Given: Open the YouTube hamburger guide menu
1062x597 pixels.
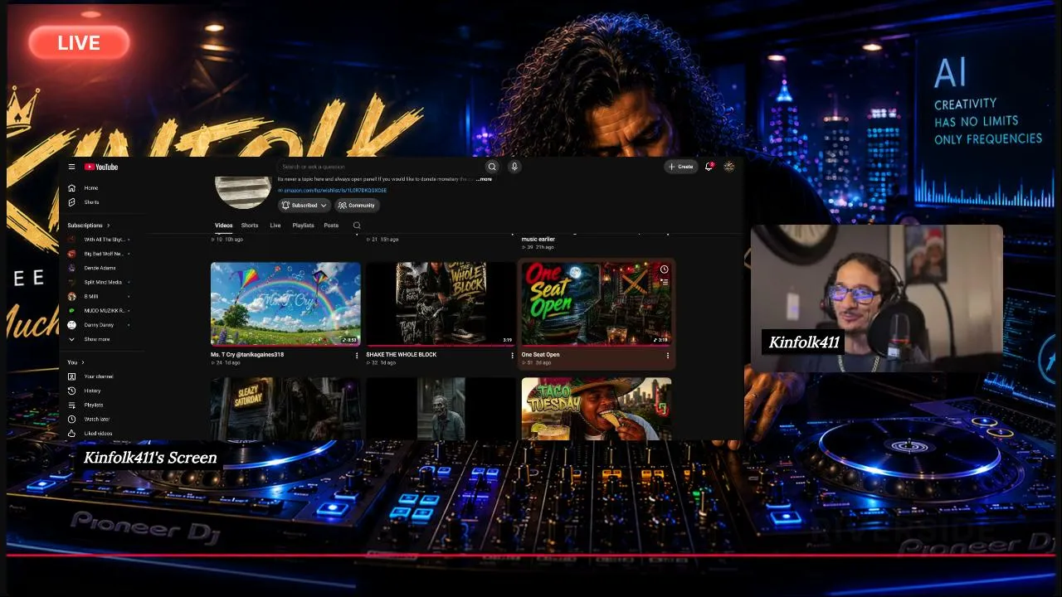Looking at the screenshot, I should pyautogui.click(x=71, y=167).
